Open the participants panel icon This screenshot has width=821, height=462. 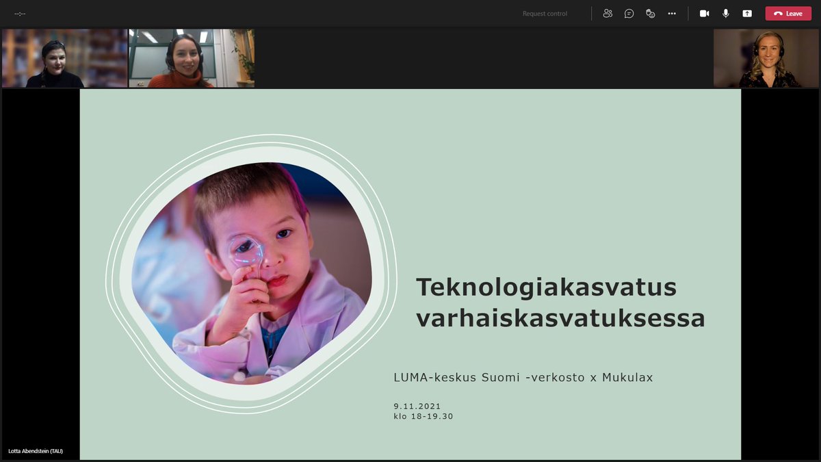tap(608, 14)
